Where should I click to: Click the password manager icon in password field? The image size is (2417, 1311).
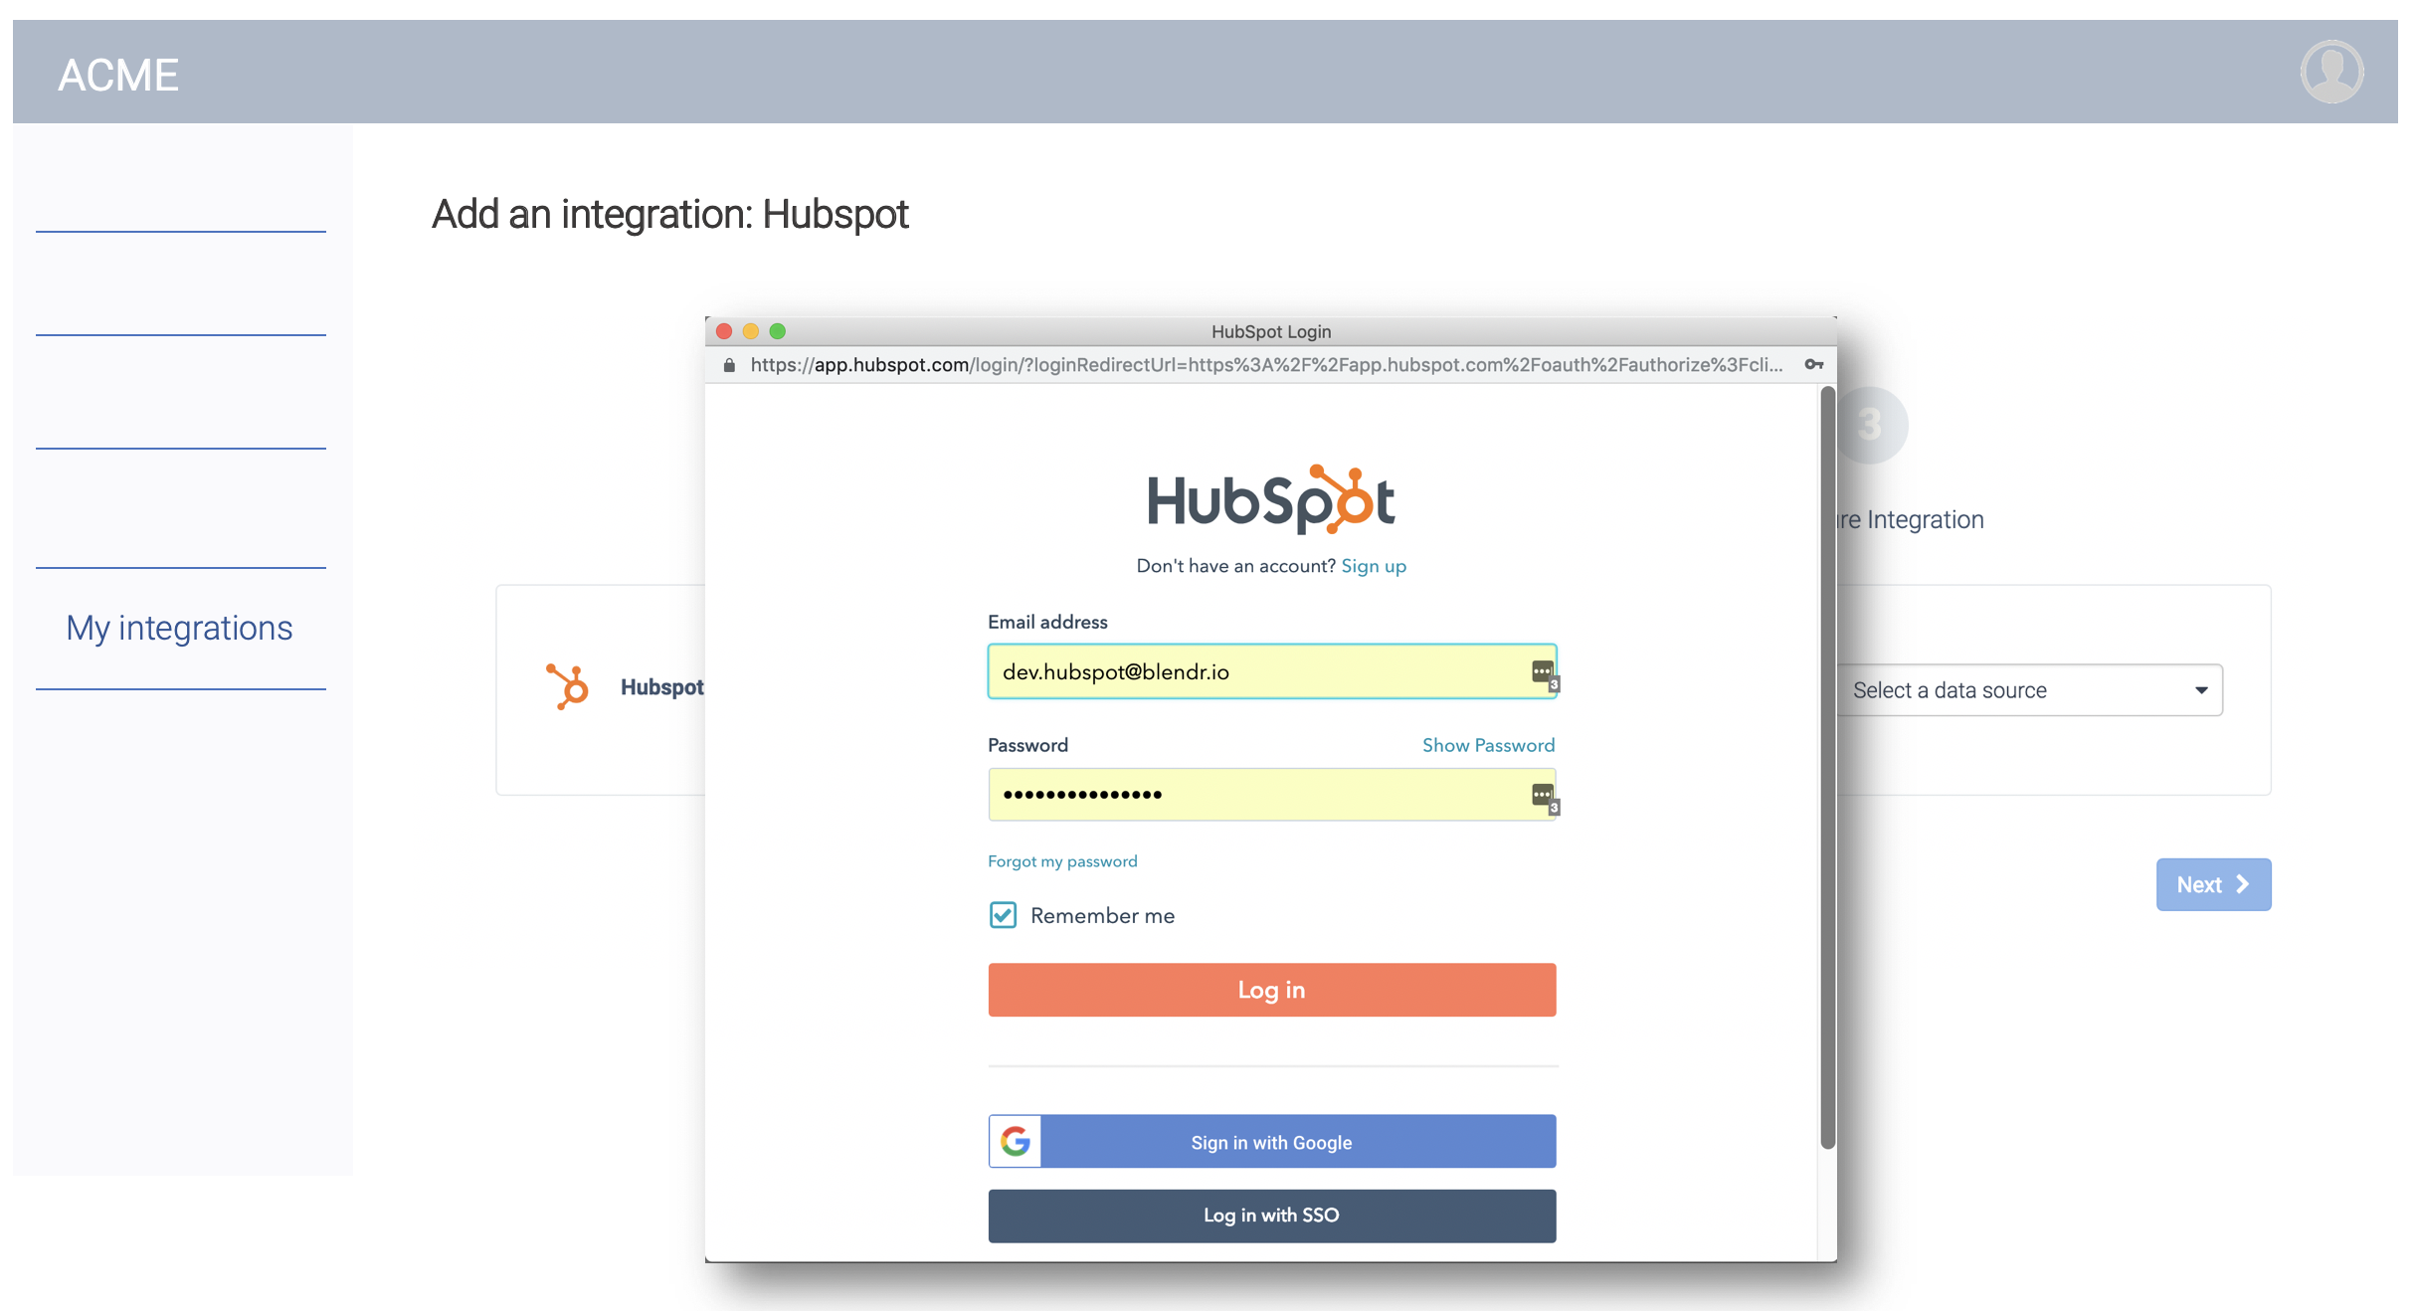(x=1544, y=797)
